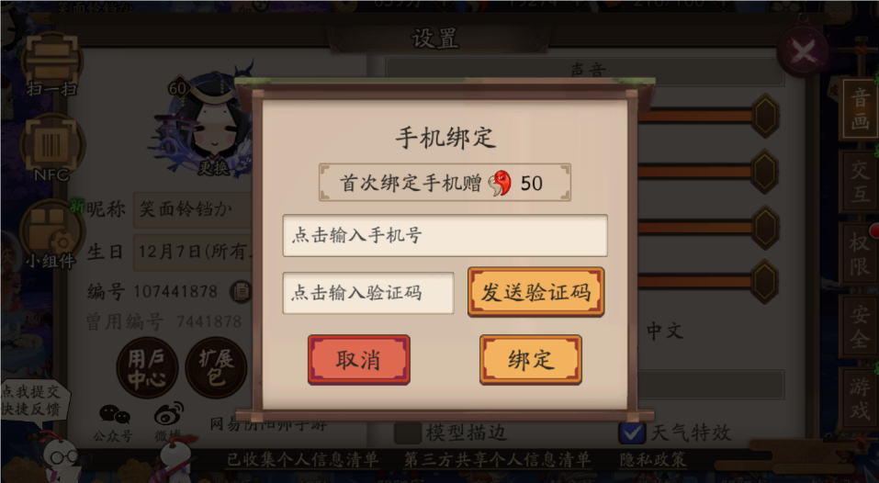This screenshot has width=879, height=483.
Task: Enable the 模型描边 checkbox
Action: point(408,433)
